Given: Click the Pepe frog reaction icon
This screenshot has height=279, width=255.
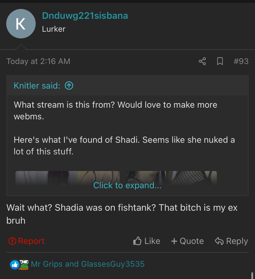Looking at the screenshot, I should pyautogui.click(x=24, y=264).
